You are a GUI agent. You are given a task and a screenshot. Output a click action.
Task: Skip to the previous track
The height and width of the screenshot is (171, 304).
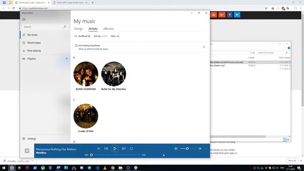106,149
